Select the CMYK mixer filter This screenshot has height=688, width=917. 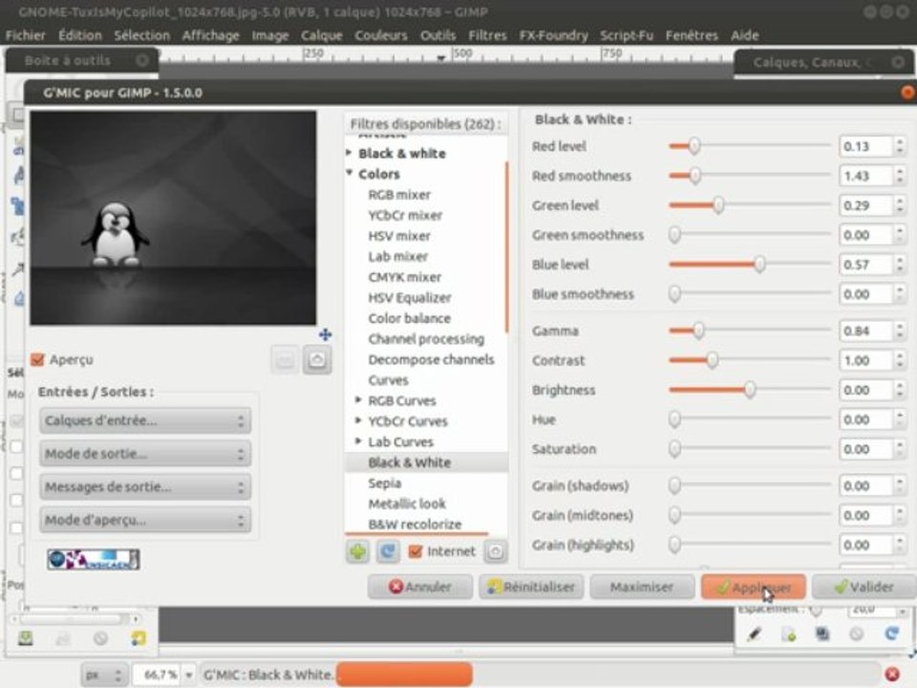point(405,277)
